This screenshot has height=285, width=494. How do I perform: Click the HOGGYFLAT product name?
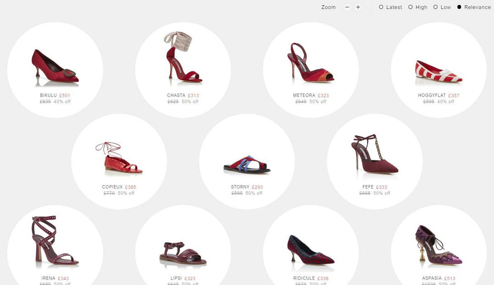pos(432,96)
